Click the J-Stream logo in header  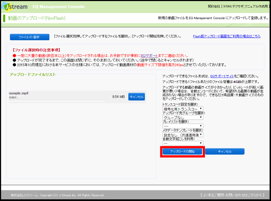tap(14, 6)
